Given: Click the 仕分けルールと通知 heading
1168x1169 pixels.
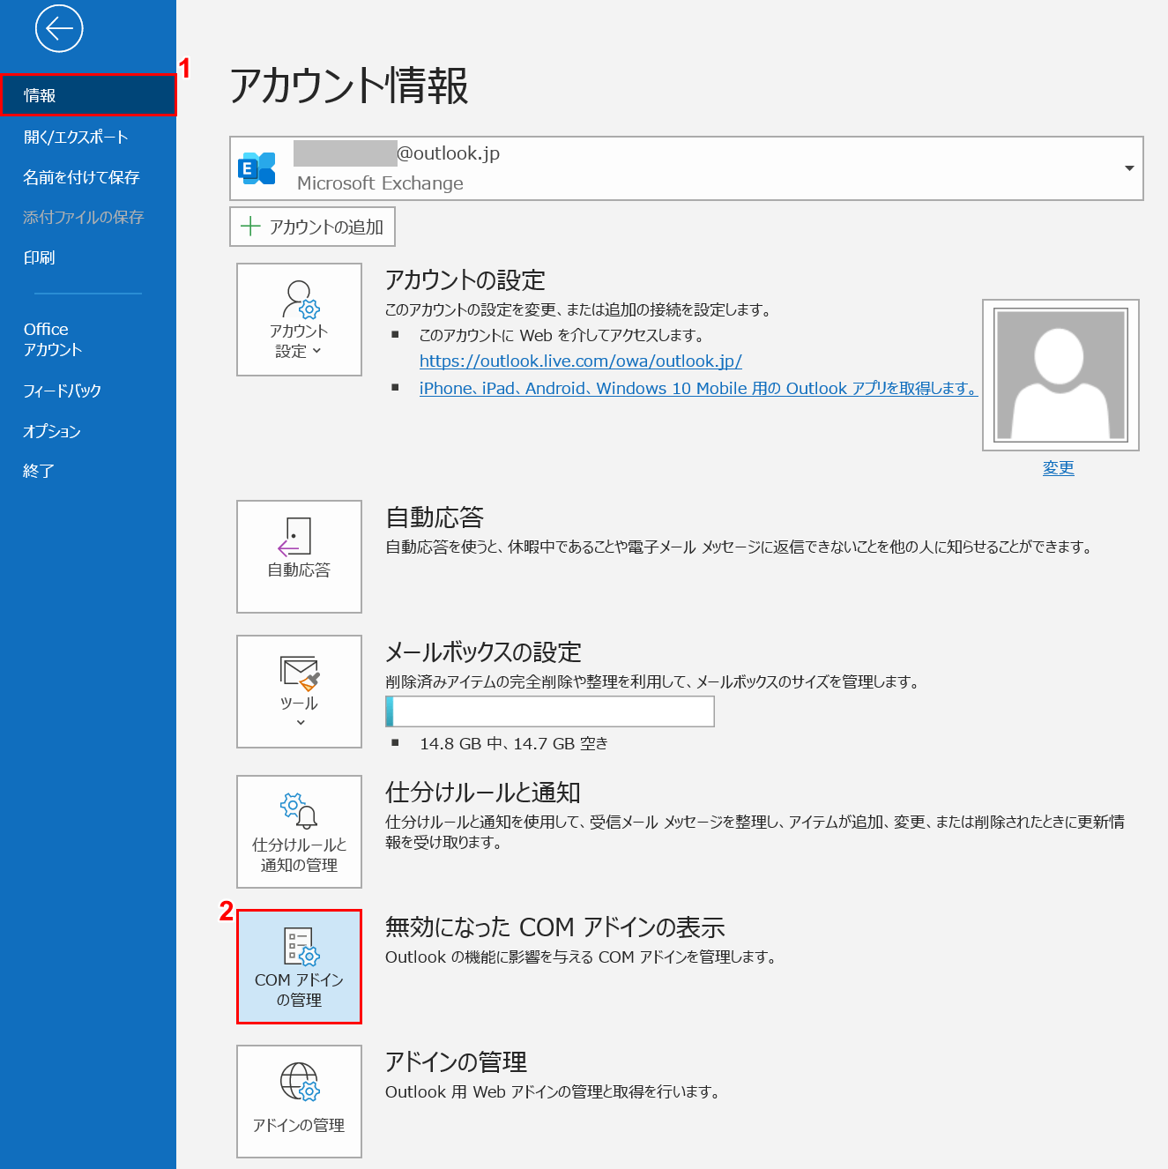Looking at the screenshot, I should [482, 793].
